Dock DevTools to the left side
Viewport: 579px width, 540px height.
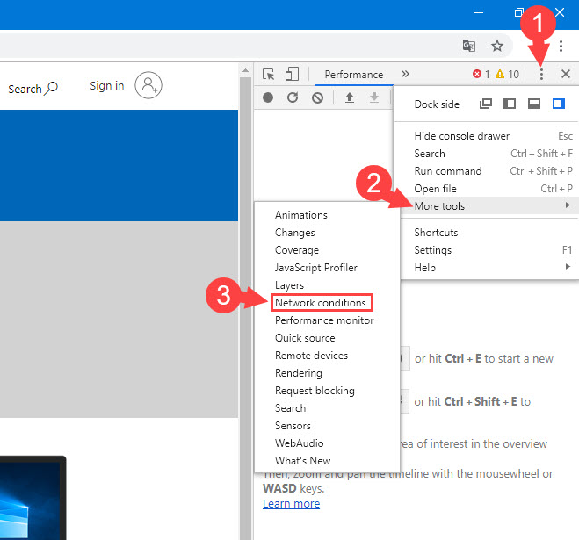pos(510,104)
